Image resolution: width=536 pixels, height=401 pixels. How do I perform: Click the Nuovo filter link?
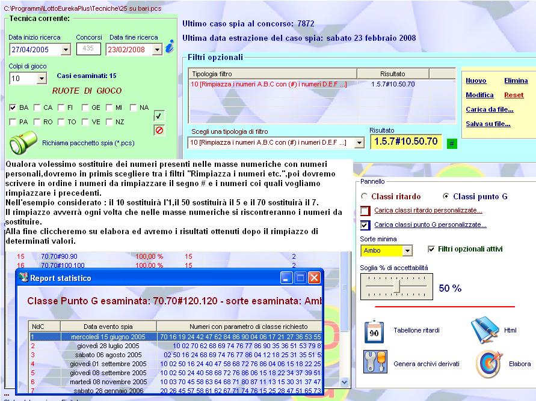476,81
